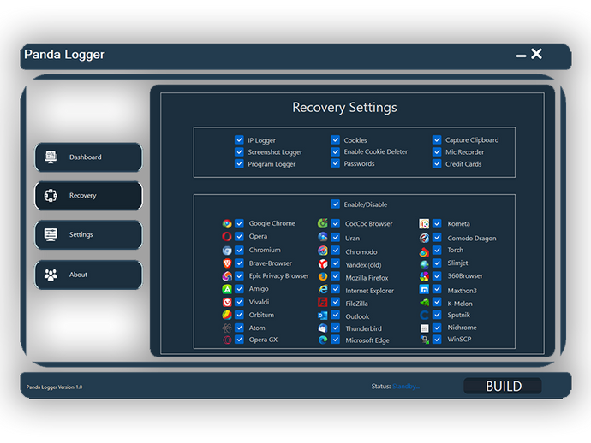The width and height of the screenshot is (591, 443).
Task: Click the Comodo Dragon icon
Action: 424,238
